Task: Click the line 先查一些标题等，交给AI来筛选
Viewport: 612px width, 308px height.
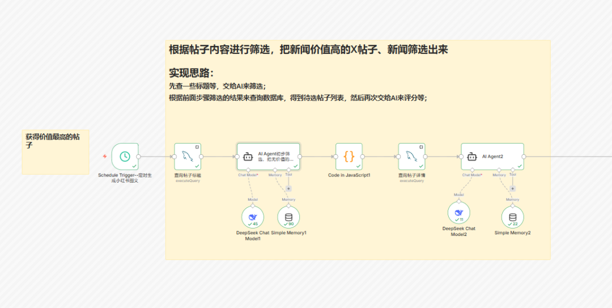Action: point(218,86)
